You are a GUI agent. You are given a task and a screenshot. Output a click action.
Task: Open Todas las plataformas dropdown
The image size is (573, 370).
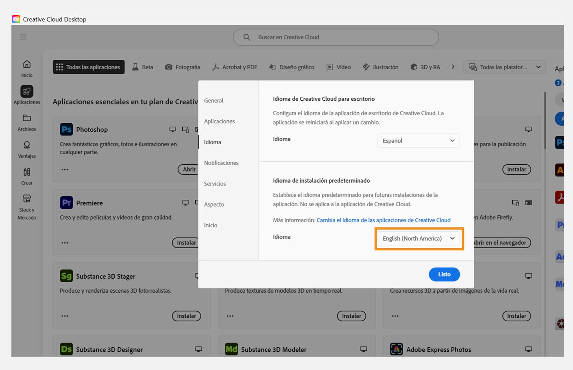[504, 67]
